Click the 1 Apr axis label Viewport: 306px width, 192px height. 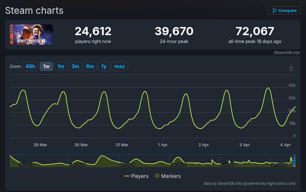[163, 145]
